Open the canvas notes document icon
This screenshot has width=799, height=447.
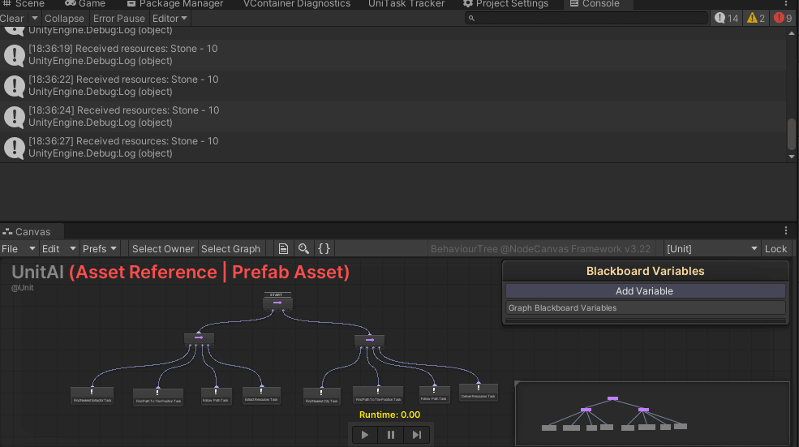point(283,249)
